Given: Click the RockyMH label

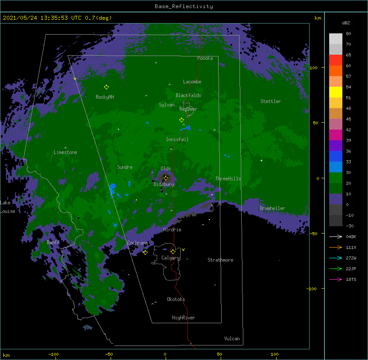Looking at the screenshot, I should pos(105,97).
